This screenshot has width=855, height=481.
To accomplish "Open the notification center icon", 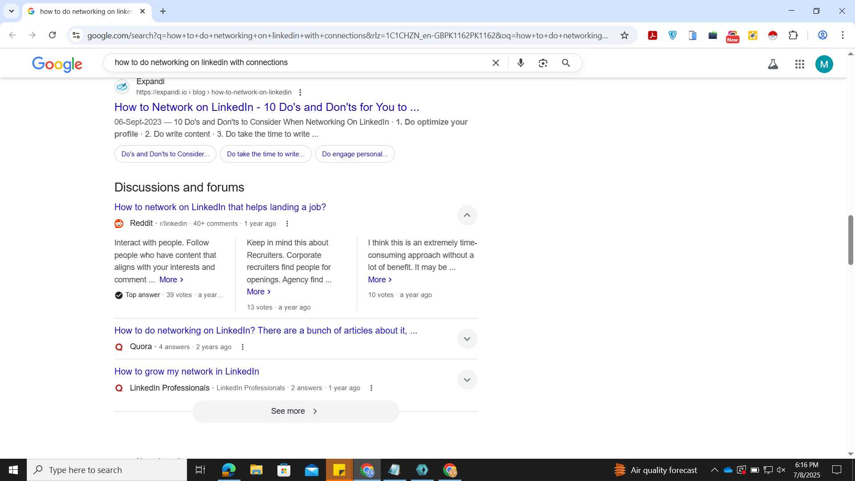I will (x=837, y=470).
